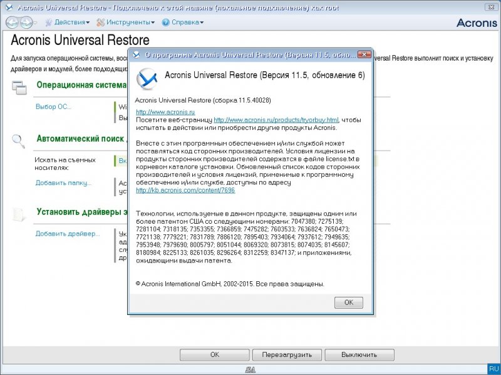Click the 'Операционная система' section heading

(x=81, y=85)
